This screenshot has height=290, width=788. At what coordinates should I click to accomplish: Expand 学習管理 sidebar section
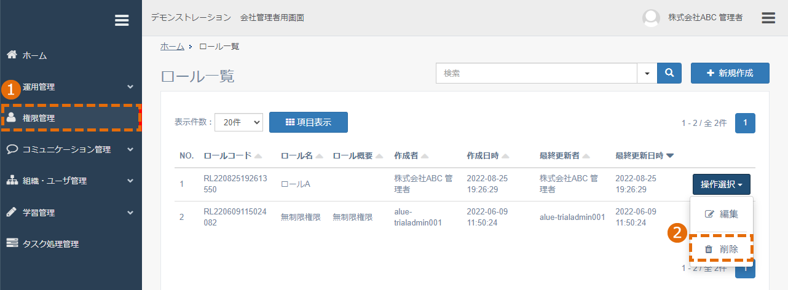pyautogui.click(x=71, y=213)
